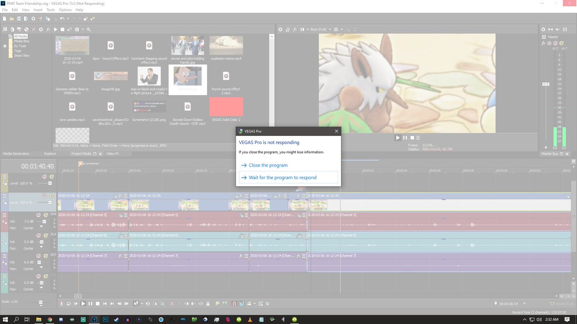Open the Tools menu
The width and height of the screenshot is (577, 324).
tap(50, 10)
